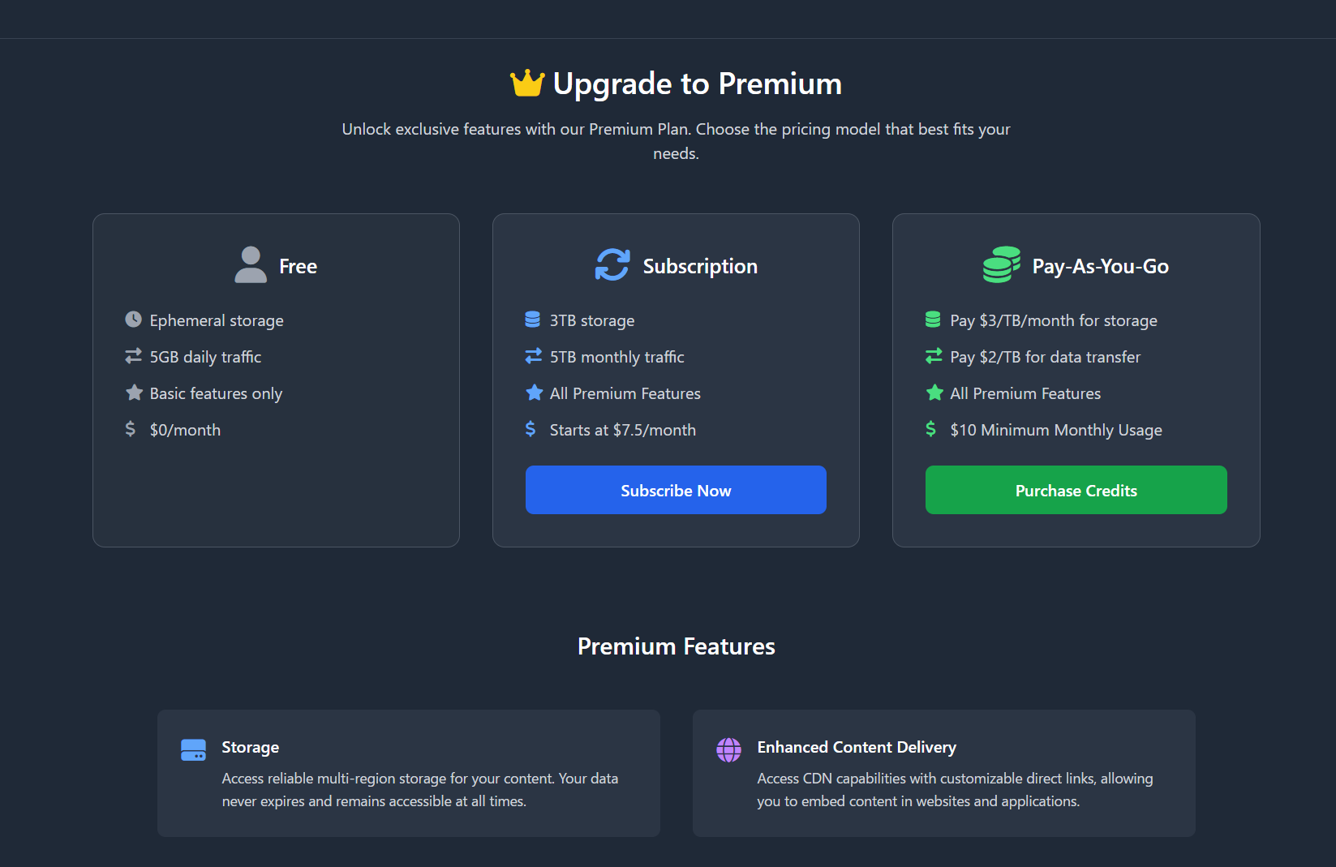This screenshot has height=867, width=1336.
Task: Click the blue star beside All Premium Features
Action: [x=534, y=393]
